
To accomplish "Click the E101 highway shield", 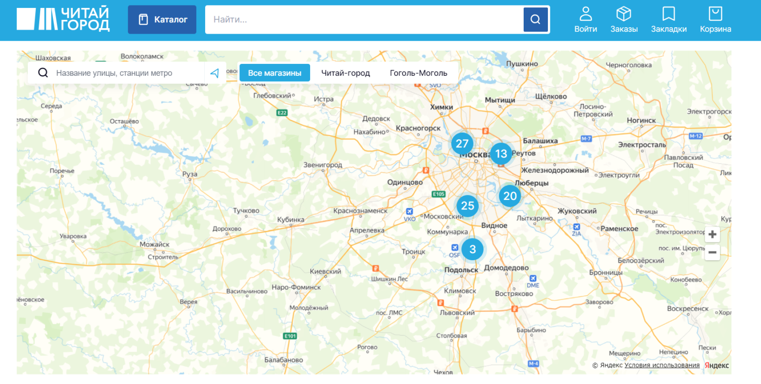I will (x=290, y=336).
